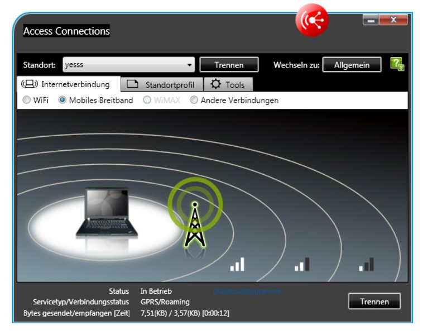Click the Access Connections title text
Screen dimensions: 423x335
pyautogui.click(x=66, y=31)
